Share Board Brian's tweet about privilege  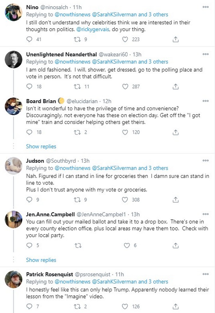pos(175,132)
